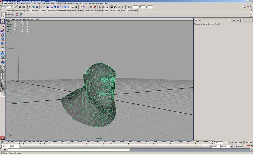Viewport: 253px width, 155px height.
Task: Switch to four view layout
Action: tap(2, 71)
